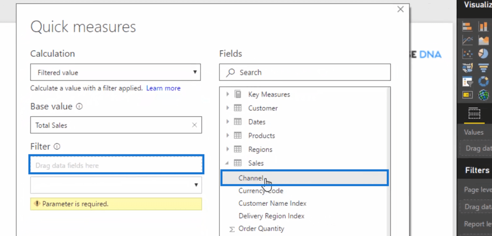This screenshot has width=492, height=236.
Task: Collapse the Sales table
Action: click(227, 163)
